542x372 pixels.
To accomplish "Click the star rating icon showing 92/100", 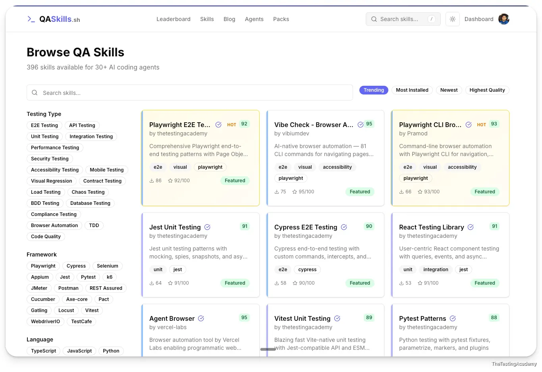I will (170, 181).
